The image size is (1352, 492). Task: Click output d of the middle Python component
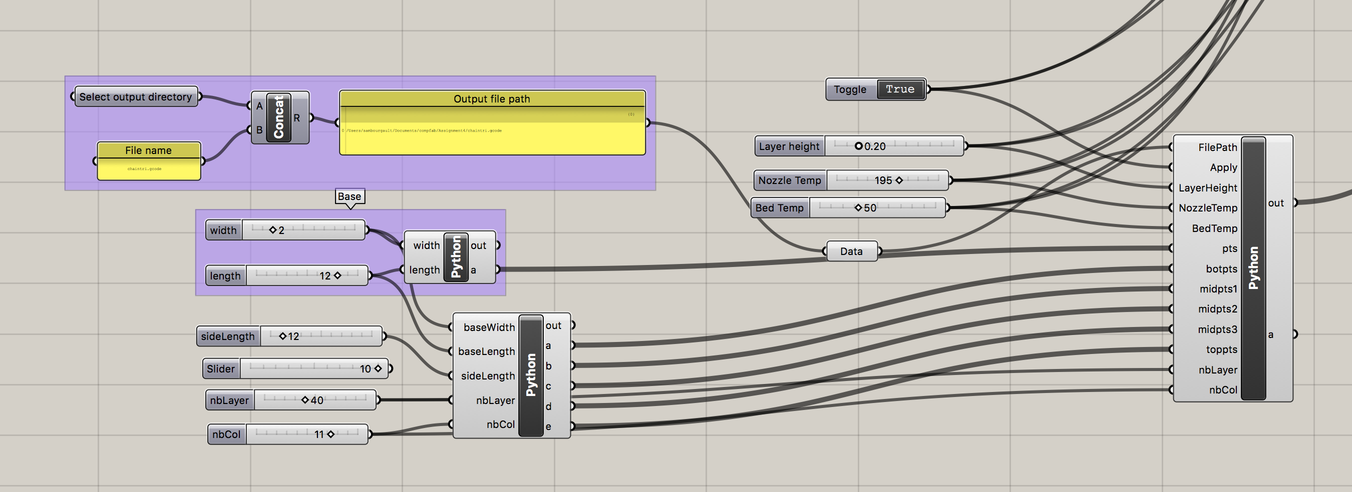[548, 406]
